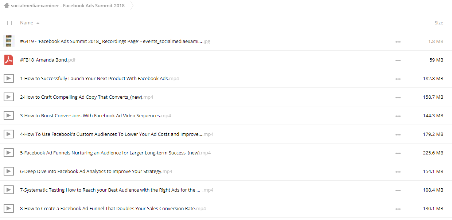
Task: Click video icon for 5-Facebook Ad Funnels
Action: click(x=9, y=153)
